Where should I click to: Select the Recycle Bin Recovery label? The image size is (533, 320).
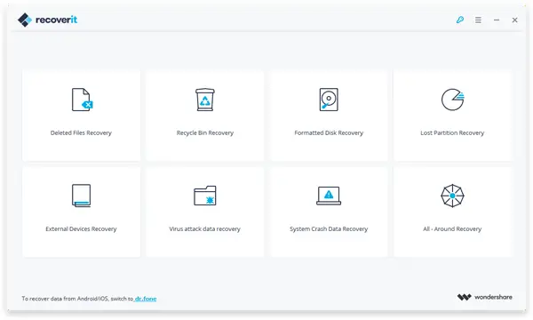coord(205,133)
